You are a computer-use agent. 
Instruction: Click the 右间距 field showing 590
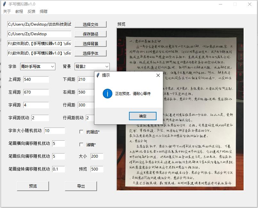tap(86, 92)
